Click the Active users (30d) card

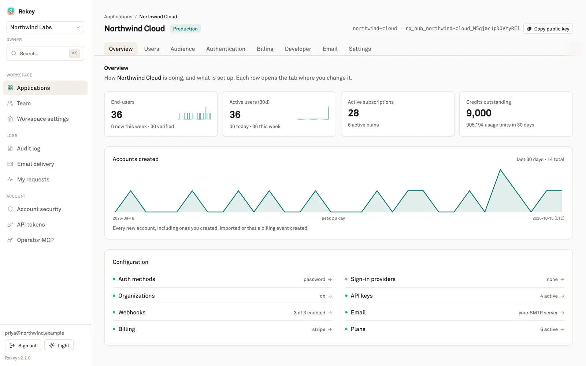coord(279,114)
